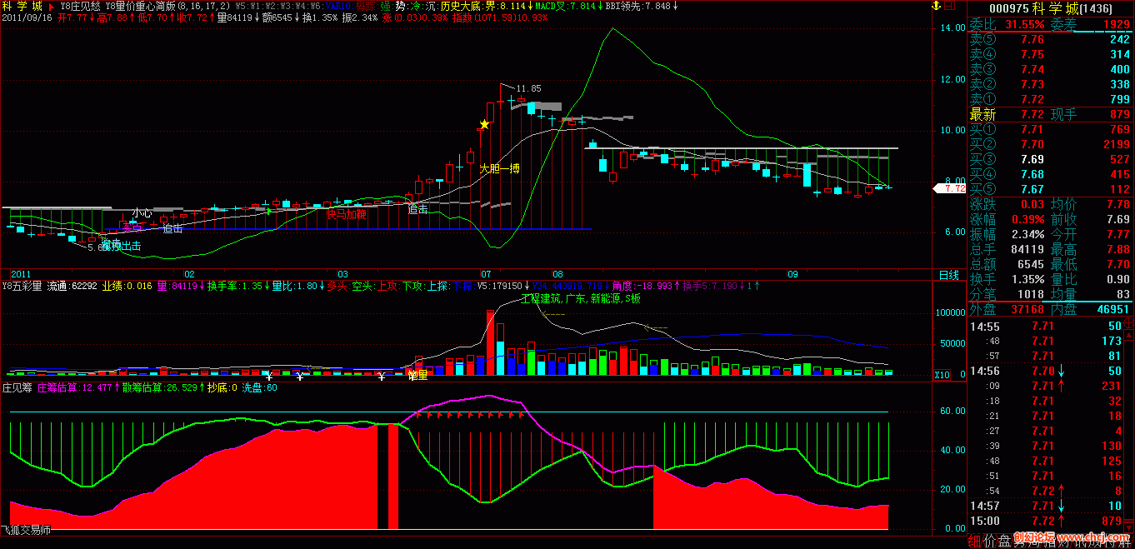Click the VAR10 indicator label
The height and width of the screenshot is (549, 1135).
(339, 5)
